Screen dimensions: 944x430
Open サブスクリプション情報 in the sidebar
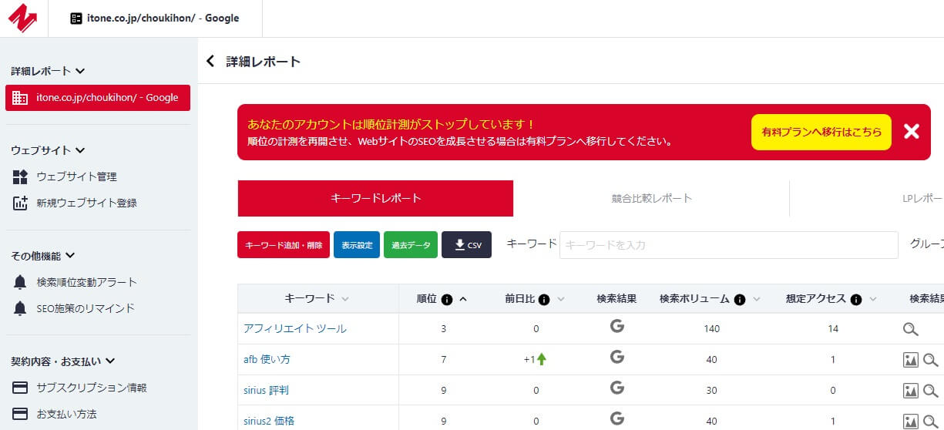coord(92,388)
